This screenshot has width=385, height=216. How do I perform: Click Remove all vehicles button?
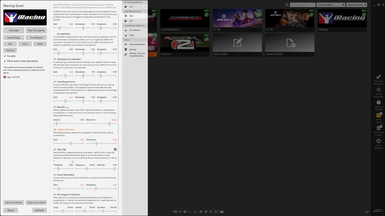click(14, 202)
